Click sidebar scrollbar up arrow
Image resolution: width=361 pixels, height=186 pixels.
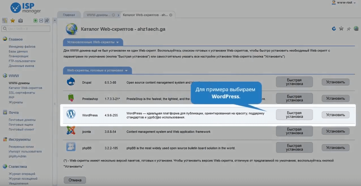55,20
